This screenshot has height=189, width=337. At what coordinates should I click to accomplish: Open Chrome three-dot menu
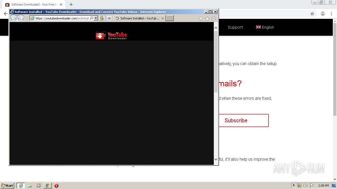coord(331,14)
